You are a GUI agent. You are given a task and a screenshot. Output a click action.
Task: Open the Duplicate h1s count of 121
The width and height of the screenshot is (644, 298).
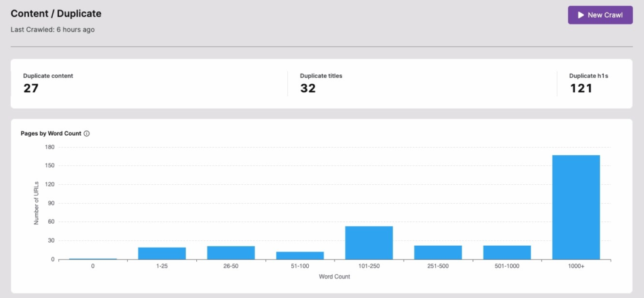pos(582,89)
